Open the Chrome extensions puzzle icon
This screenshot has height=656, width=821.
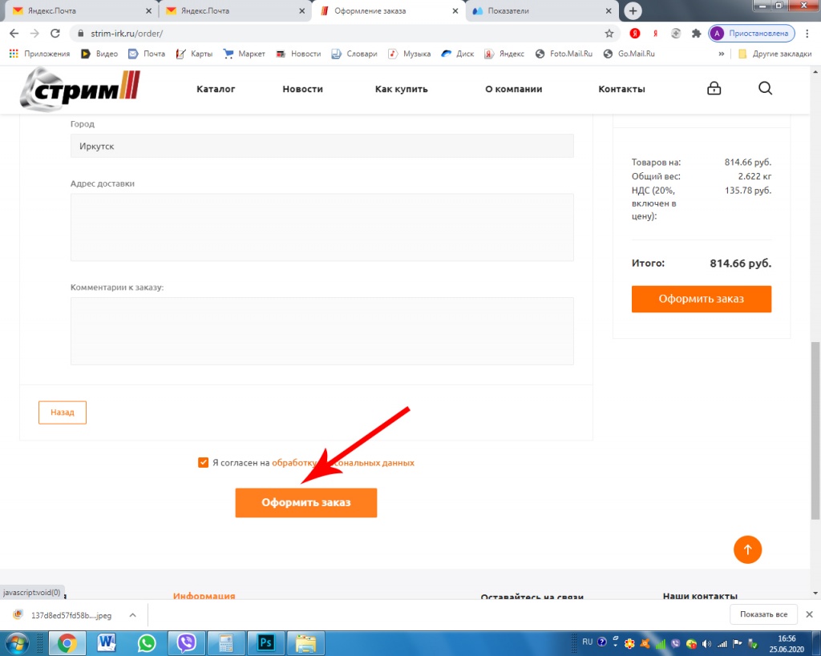coord(696,34)
